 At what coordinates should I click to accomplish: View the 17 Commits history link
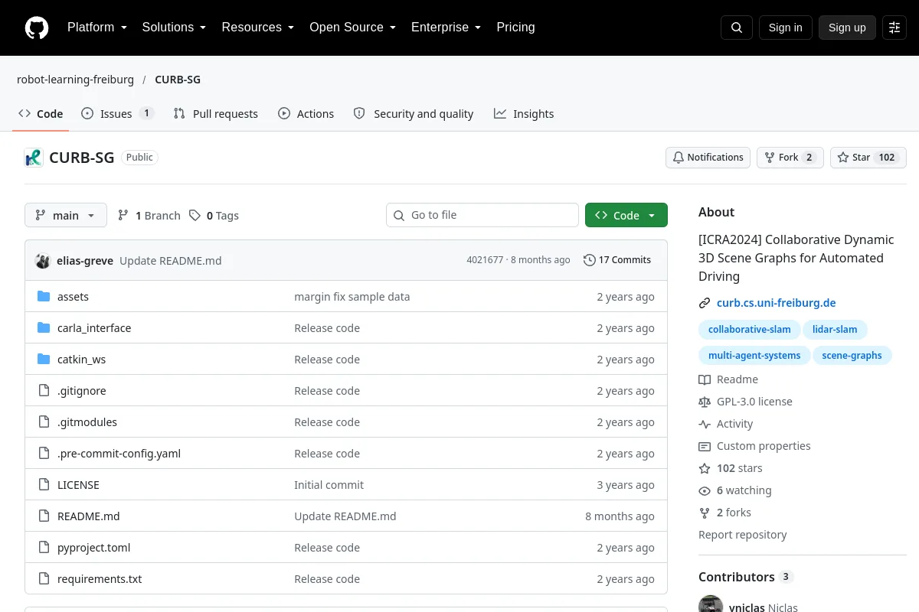point(617,260)
